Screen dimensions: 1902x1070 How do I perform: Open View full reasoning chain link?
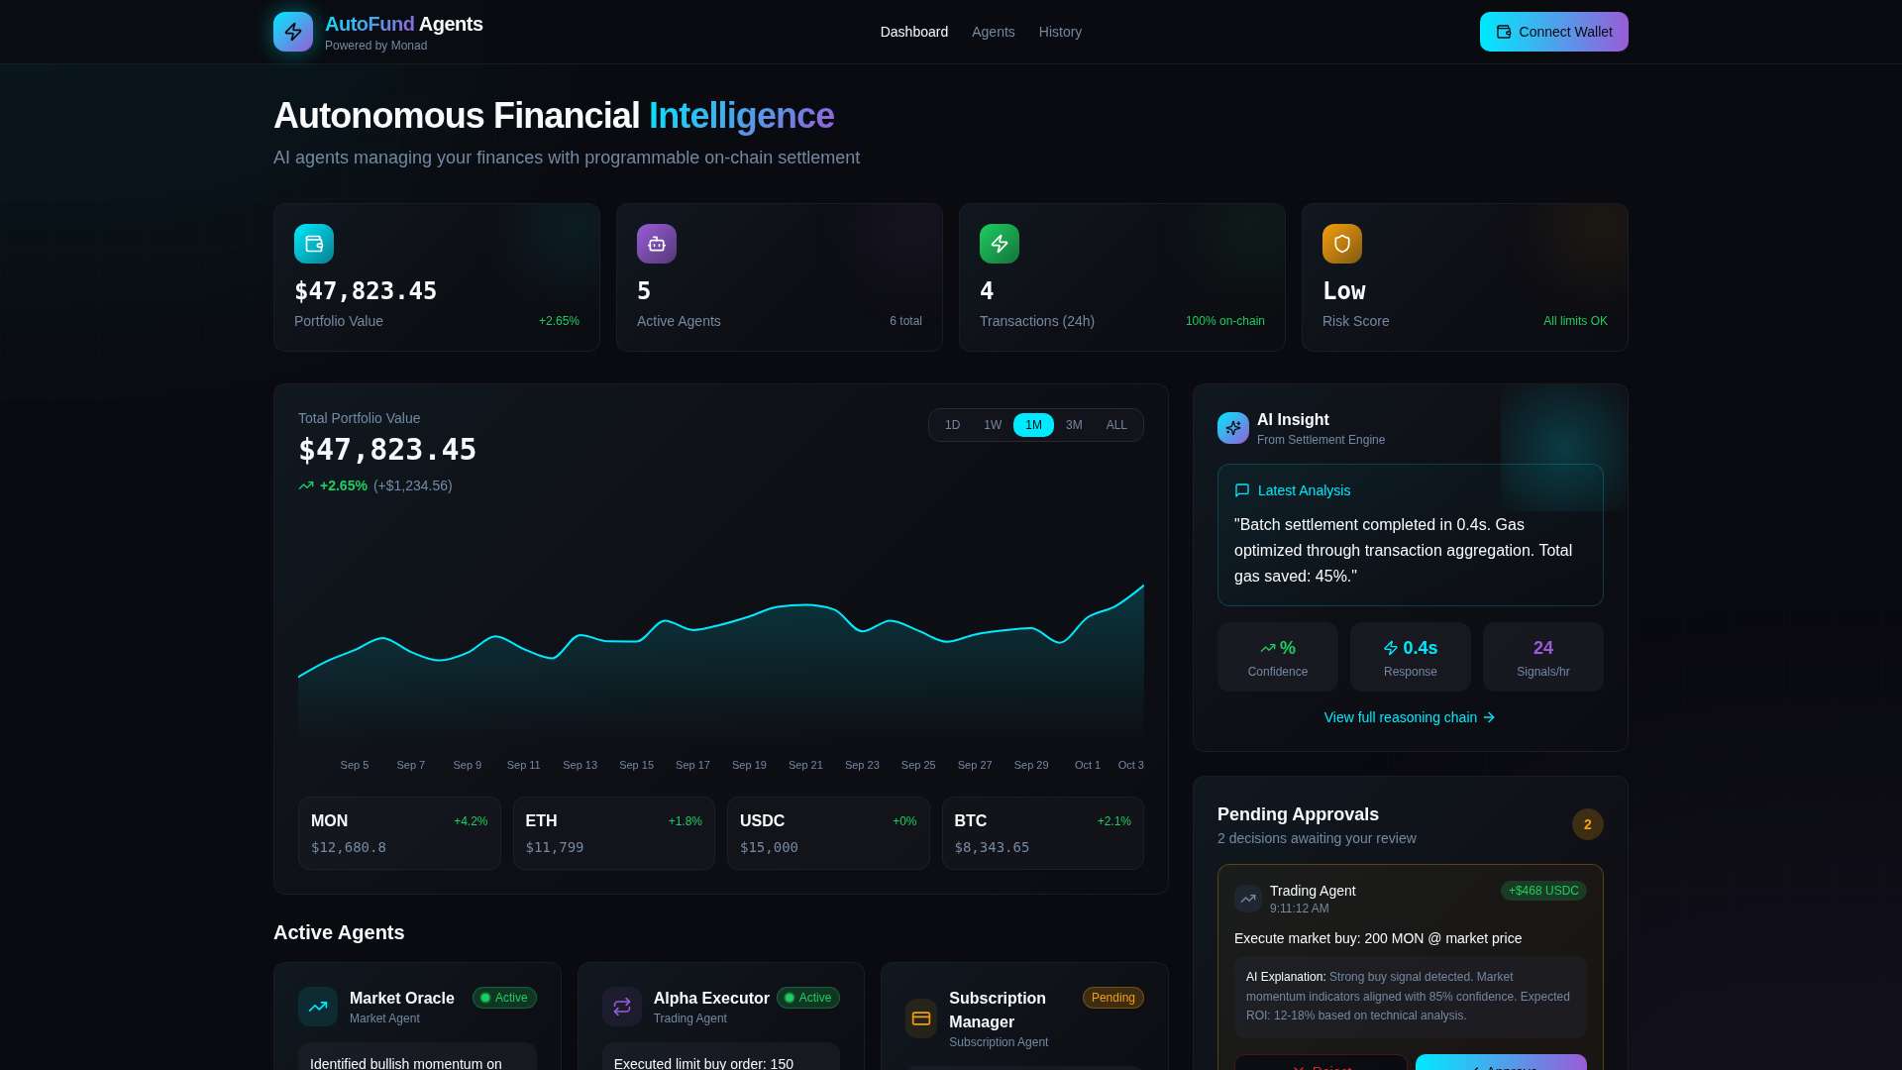(x=1410, y=717)
